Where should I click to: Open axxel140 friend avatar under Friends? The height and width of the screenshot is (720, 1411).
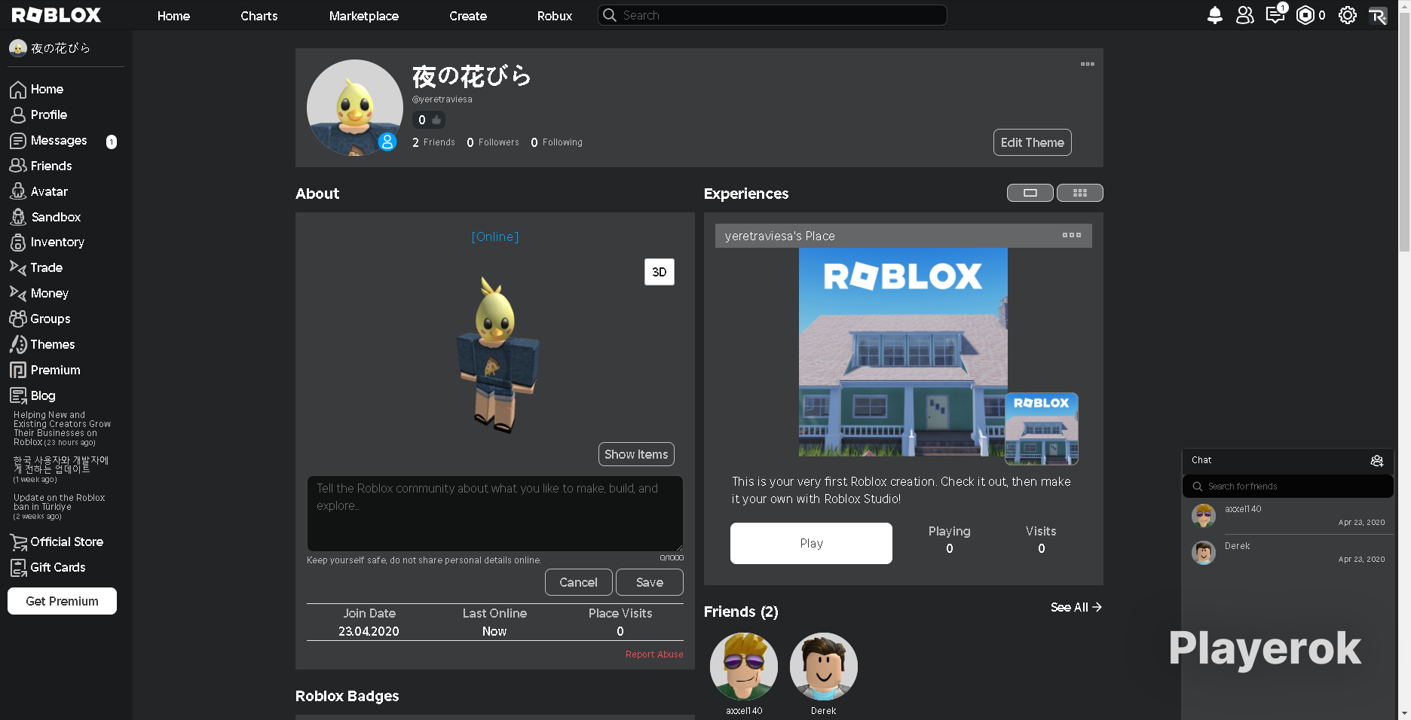pos(744,667)
